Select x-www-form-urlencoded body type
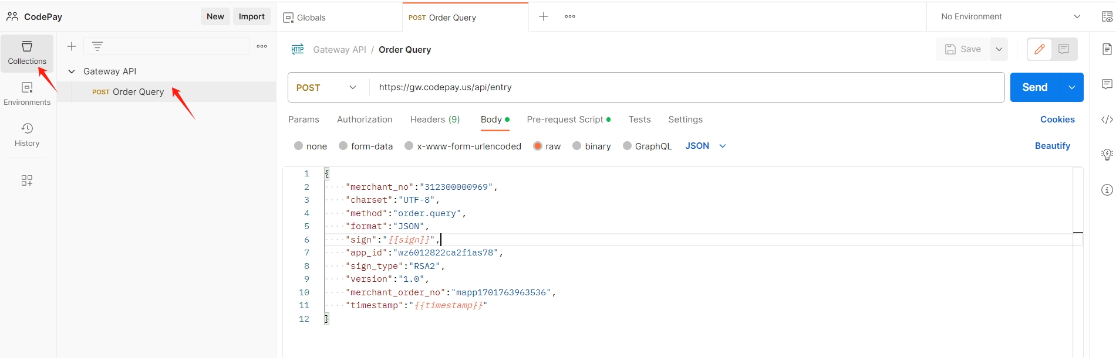Image resolution: width=1116 pixels, height=358 pixels. click(x=409, y=146)
